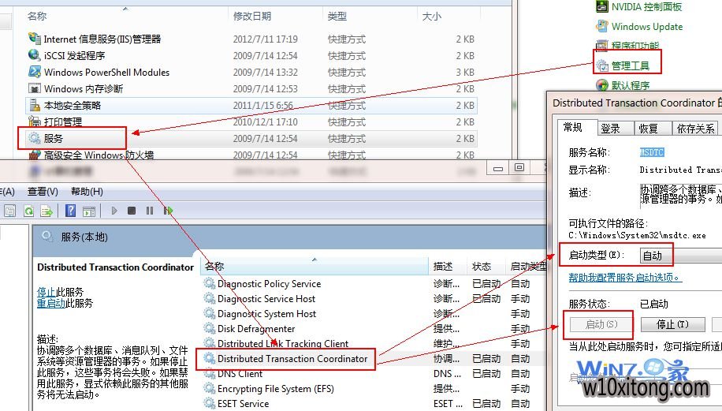Click the 停止 link for this service
The height and width of the screenshot is (411, 722).
click(46, 292)
